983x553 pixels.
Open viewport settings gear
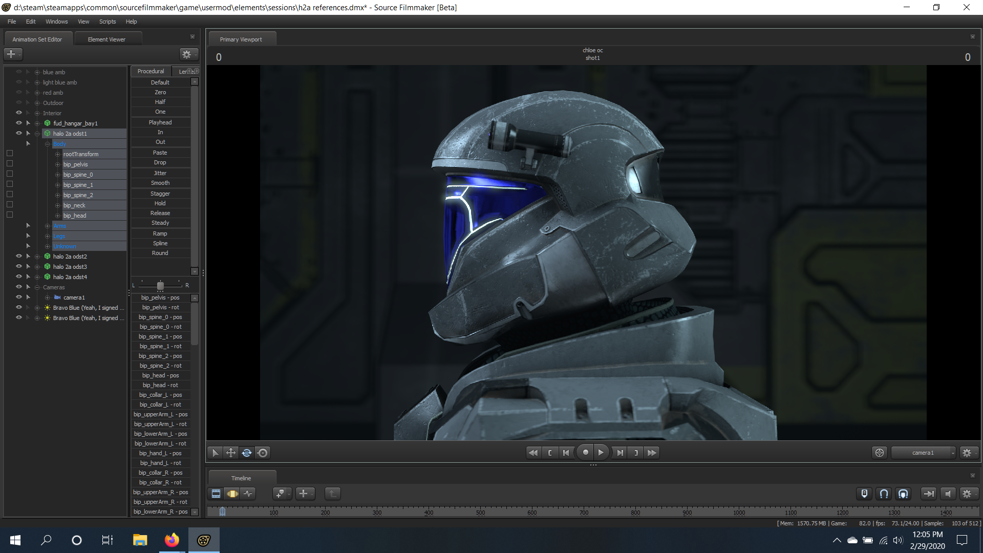968,453
